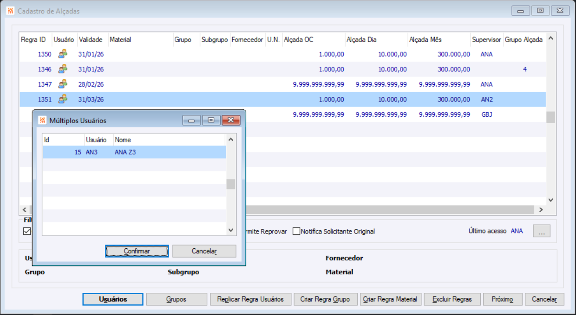Click Replicar Regra Usuários
Image resolution: width=576 pixels, height=315 pixels.
click(250, 299)
